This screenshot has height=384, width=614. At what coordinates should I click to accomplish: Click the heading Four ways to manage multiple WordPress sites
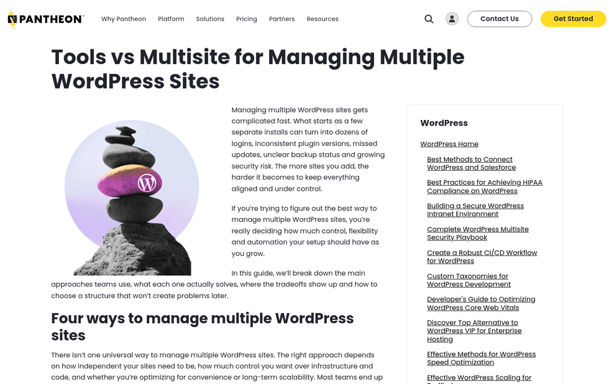coord(202,327)
